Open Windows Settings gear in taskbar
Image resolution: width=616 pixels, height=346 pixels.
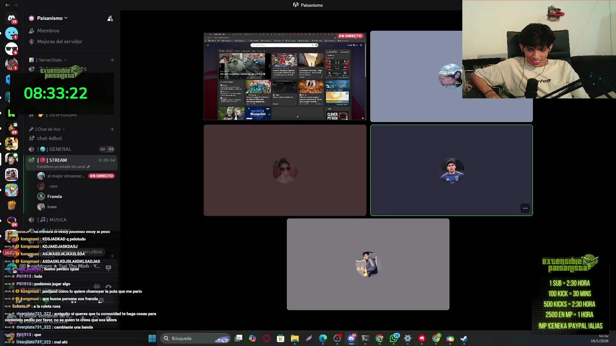coord(408,338)
